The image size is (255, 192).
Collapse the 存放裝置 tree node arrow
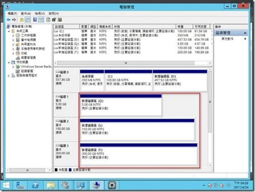pos(9,62)
